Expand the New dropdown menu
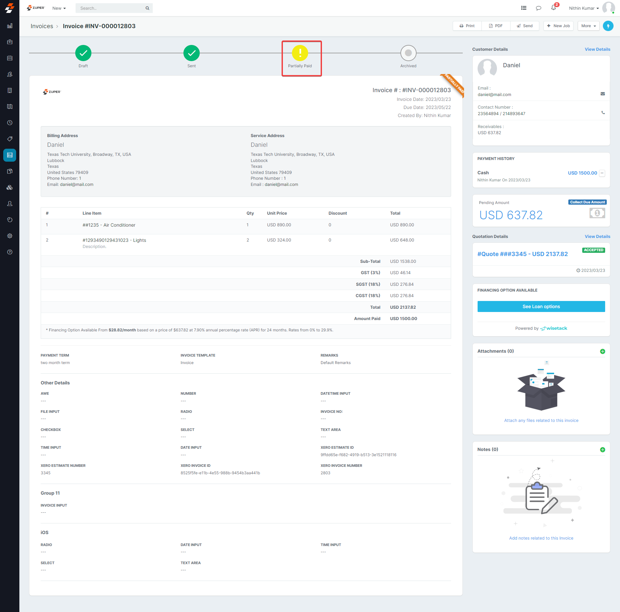The width and height of the screenshot is (620, 612). [59, 8]
